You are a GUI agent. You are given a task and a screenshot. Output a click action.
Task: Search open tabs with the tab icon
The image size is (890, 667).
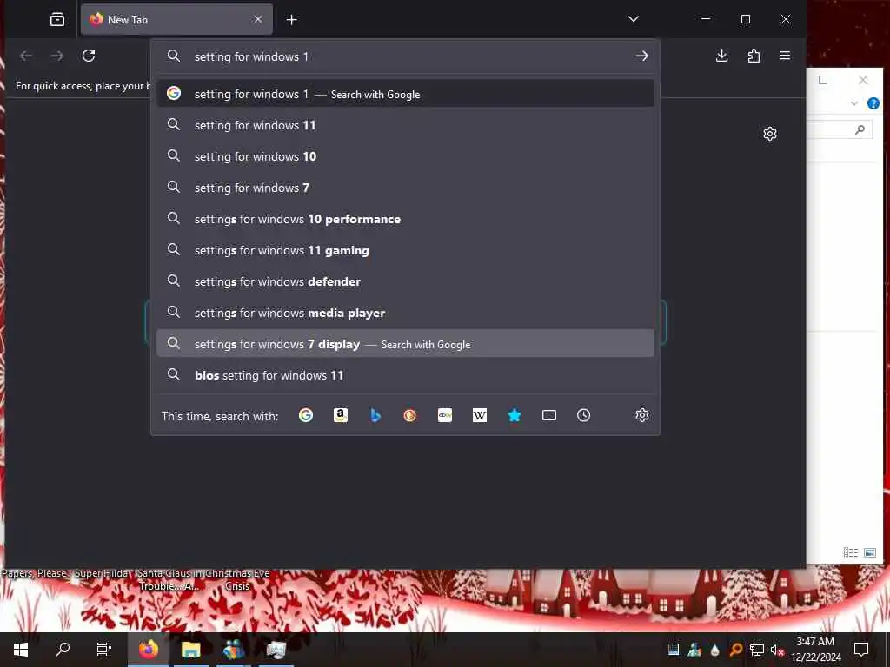pyautogui.click(x=549, y=415)
